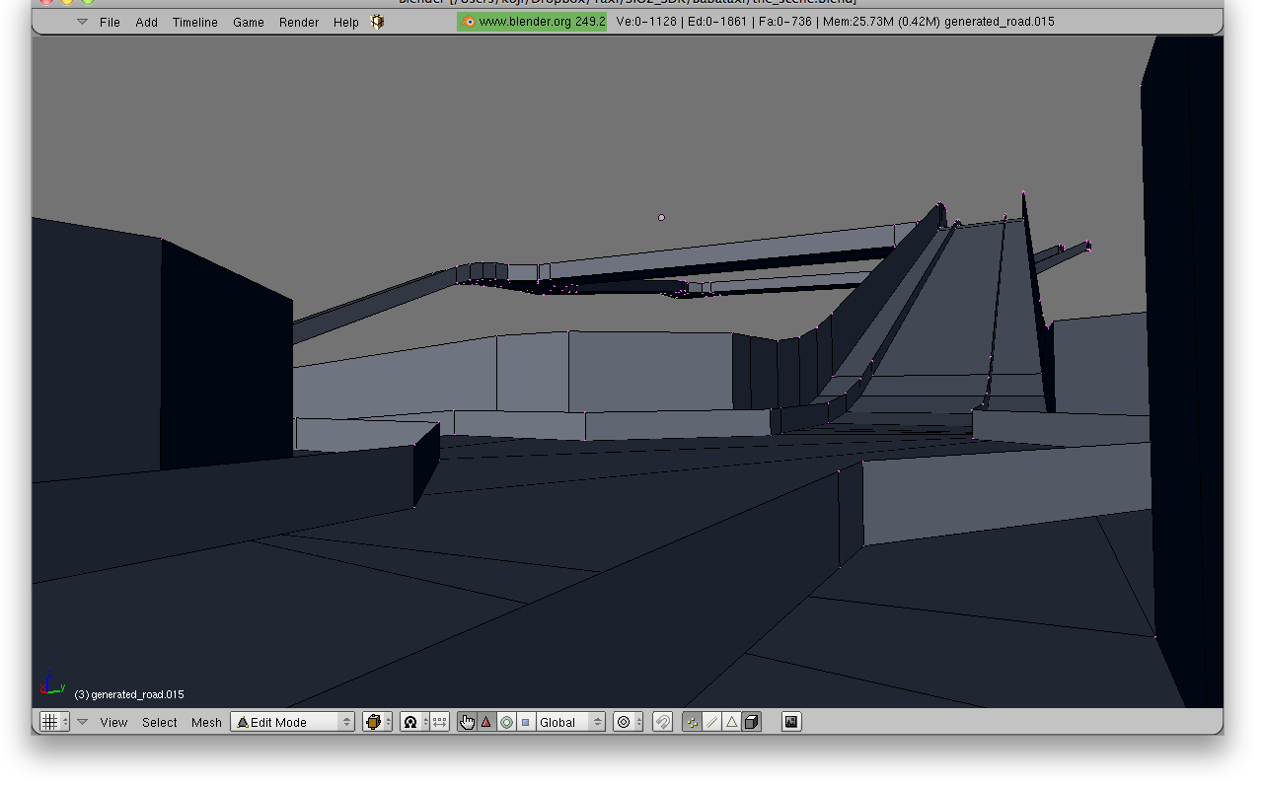Open the pivot point selector

pos(414,722)
